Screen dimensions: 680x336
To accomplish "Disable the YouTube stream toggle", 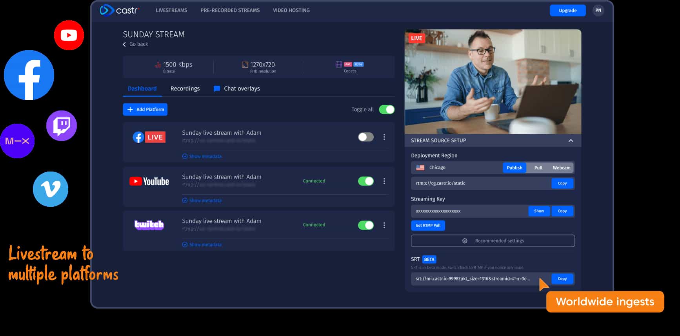I will [366, 181].
